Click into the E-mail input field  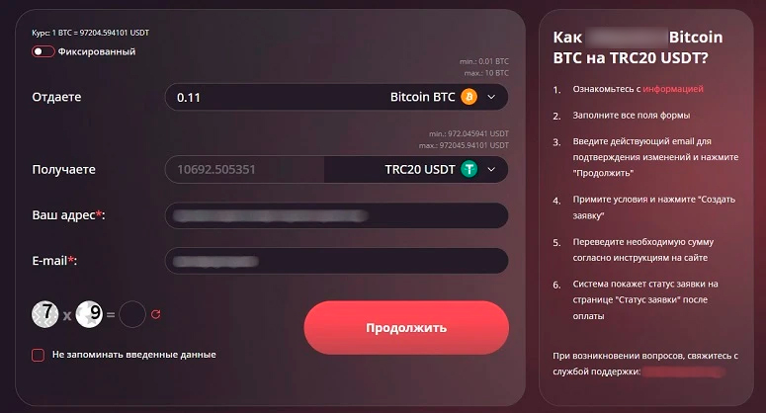[x=336, y=261]
